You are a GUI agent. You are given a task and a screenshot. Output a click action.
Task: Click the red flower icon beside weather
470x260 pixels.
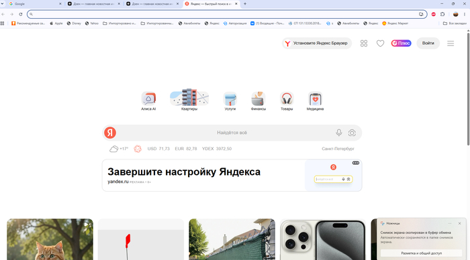pyautogui.click(x=138, y=149)
